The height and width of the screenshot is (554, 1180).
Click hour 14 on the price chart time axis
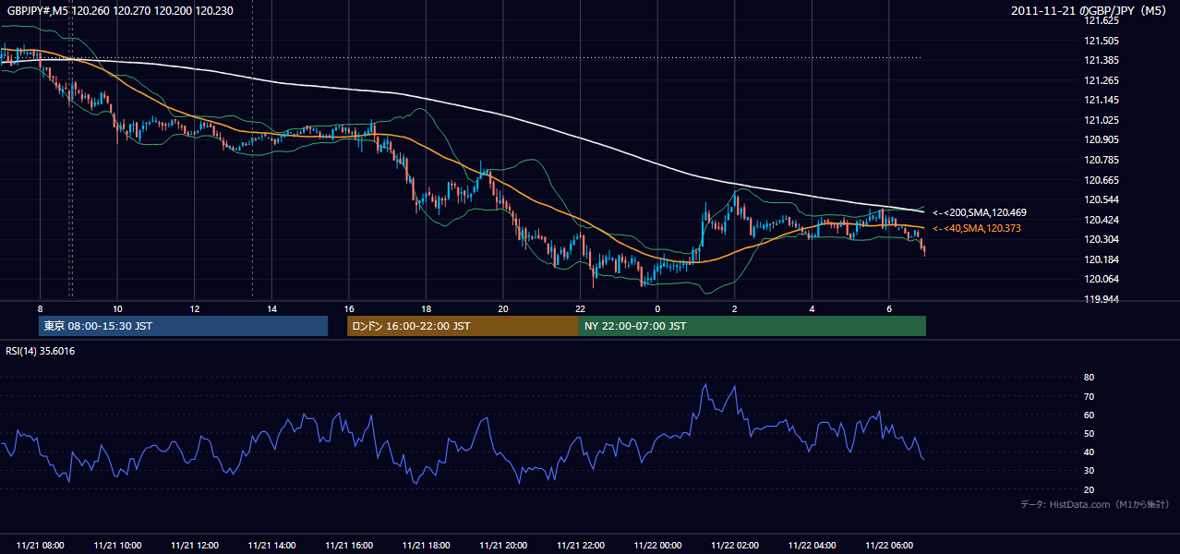click(x=271, y=308)
